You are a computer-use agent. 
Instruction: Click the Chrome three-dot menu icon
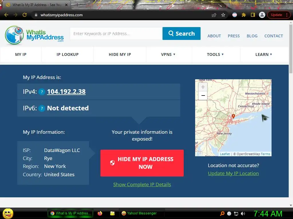[287, 15]
